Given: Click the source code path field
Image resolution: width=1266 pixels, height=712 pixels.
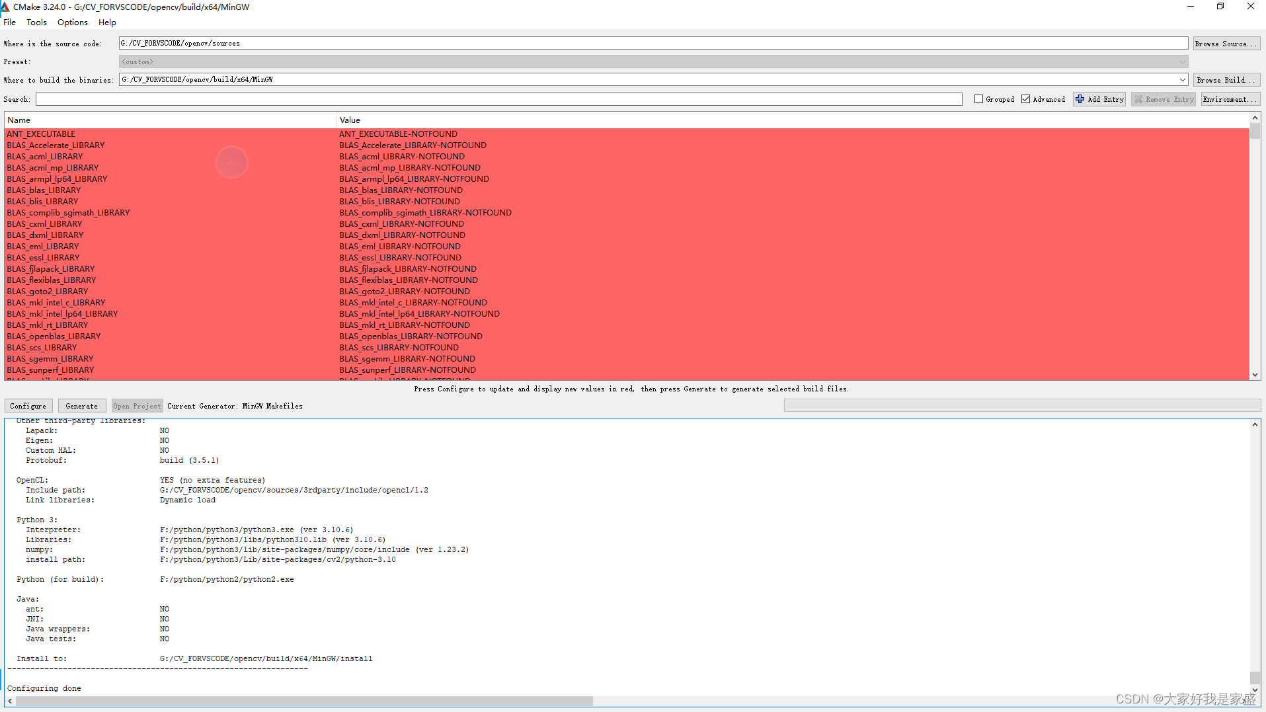Looking at the screenshot, I should click(x=653, y=43).
